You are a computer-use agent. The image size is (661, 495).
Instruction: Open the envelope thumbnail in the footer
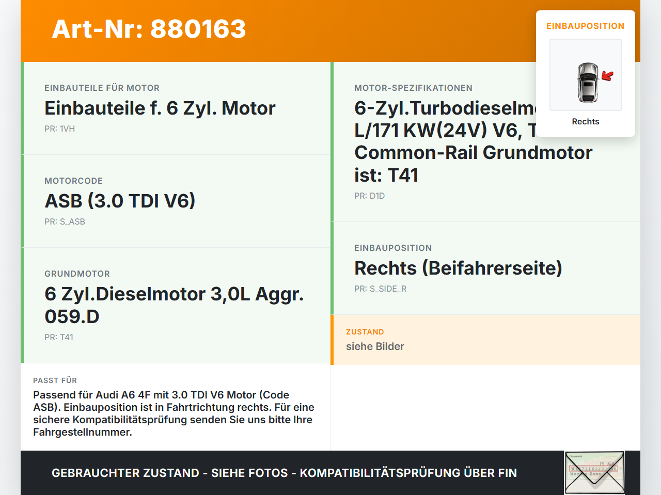[x=594, y=473]
